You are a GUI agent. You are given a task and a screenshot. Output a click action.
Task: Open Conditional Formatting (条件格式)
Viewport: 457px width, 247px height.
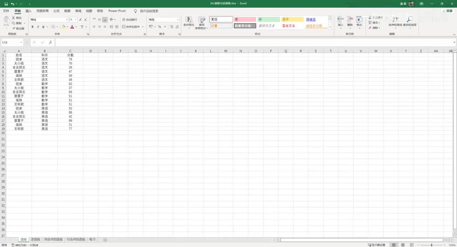click(x=189, y=22)
